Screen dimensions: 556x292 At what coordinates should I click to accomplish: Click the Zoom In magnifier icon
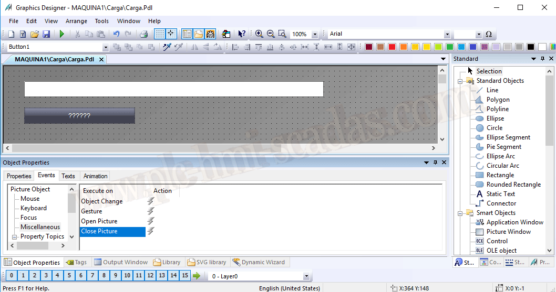[259, 34]
